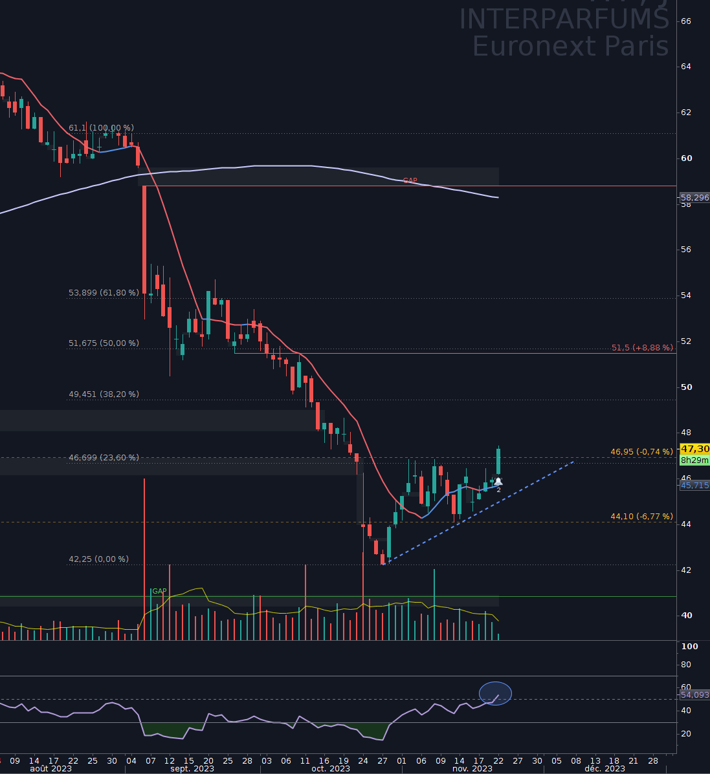Click the Fibonacci label 46,699 (23,60 %)
710x774 pixels.
(104, 458)
